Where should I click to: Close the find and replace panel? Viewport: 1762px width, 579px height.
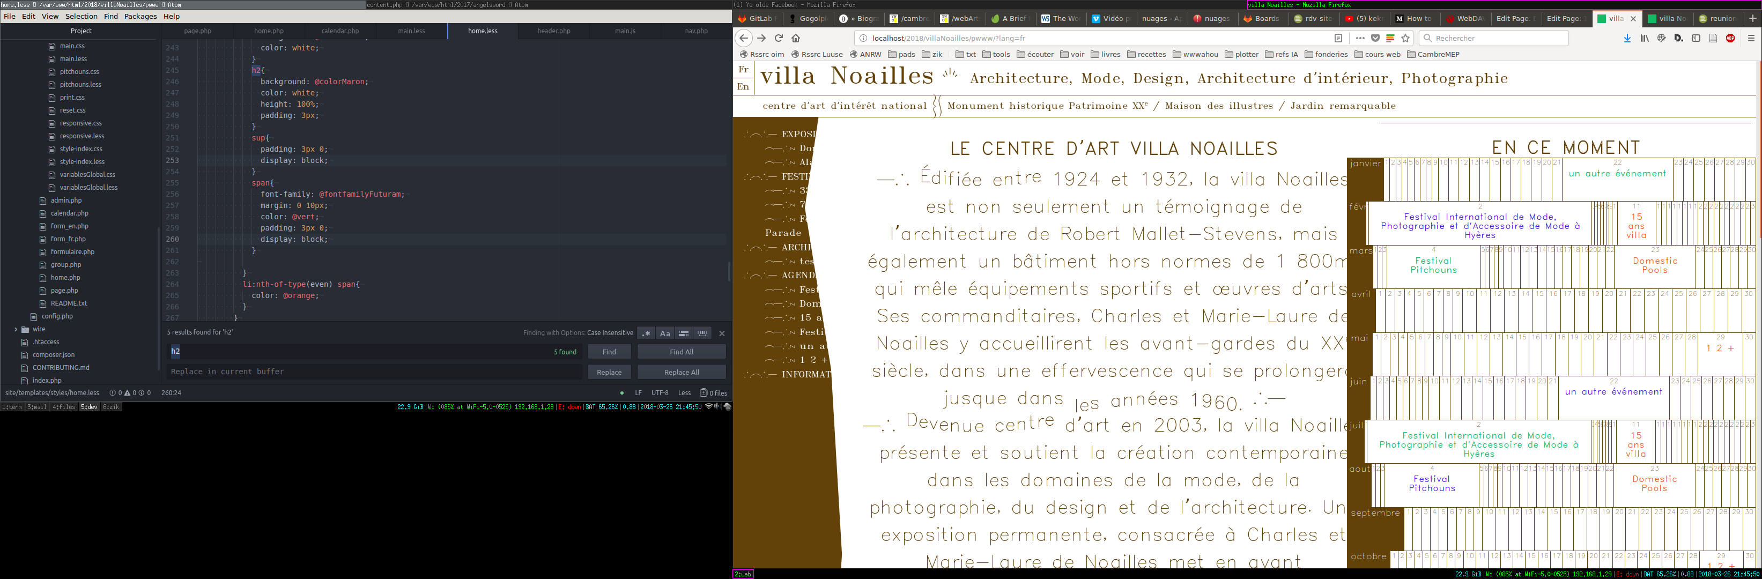click(722, 333)
